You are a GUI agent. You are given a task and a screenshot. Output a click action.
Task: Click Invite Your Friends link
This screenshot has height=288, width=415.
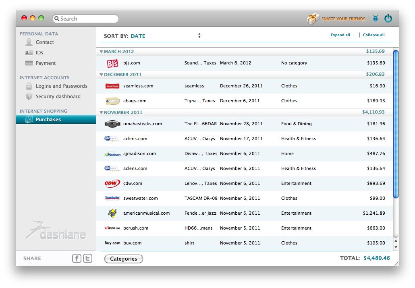344,19
